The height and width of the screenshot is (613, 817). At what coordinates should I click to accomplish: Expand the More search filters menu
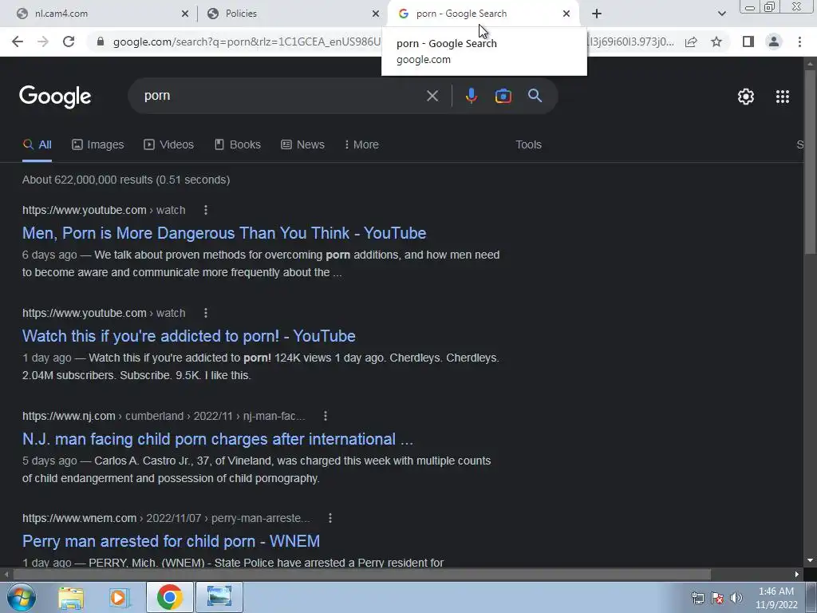tap(361, 145)
